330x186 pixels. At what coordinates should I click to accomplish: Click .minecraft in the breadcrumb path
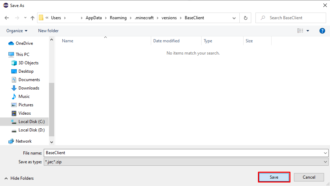pyautogui.click(x=144, y=18)
